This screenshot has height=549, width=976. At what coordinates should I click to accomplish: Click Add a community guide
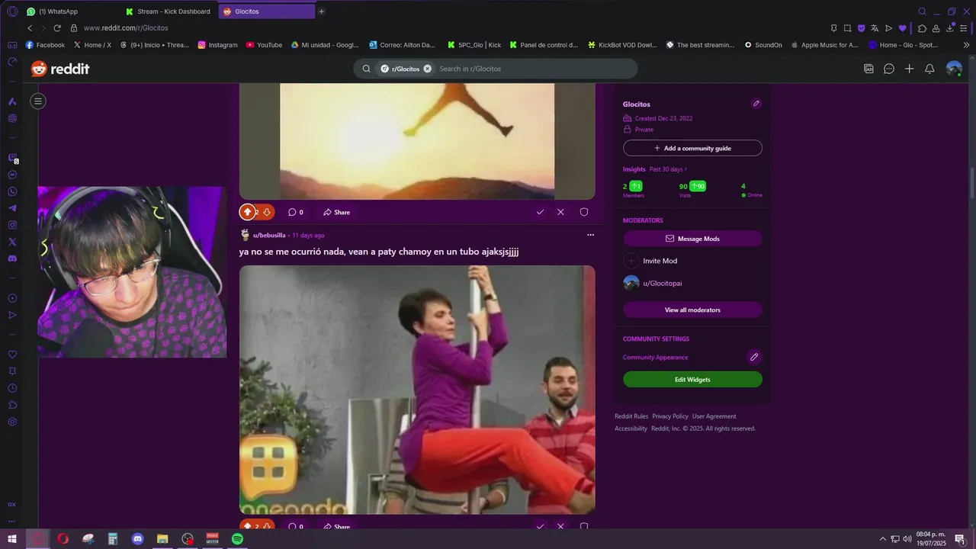point(692,148)
